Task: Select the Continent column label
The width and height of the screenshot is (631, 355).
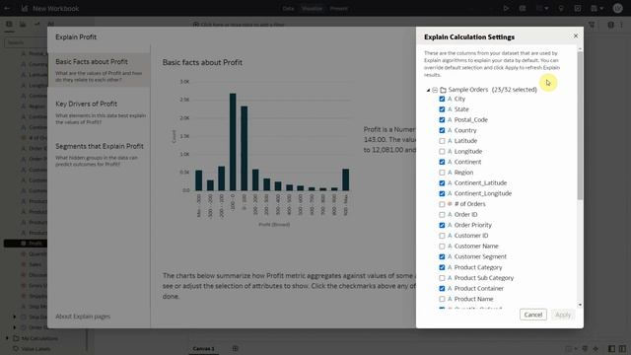Action: tap(467, 162)
